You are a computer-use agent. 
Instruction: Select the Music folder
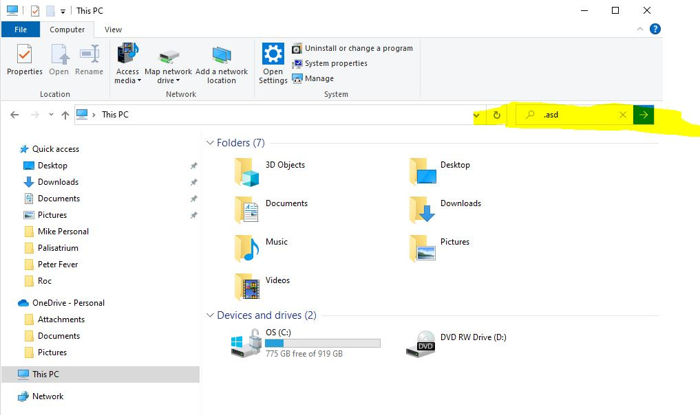pyautogui.click(x=261, y=248)
